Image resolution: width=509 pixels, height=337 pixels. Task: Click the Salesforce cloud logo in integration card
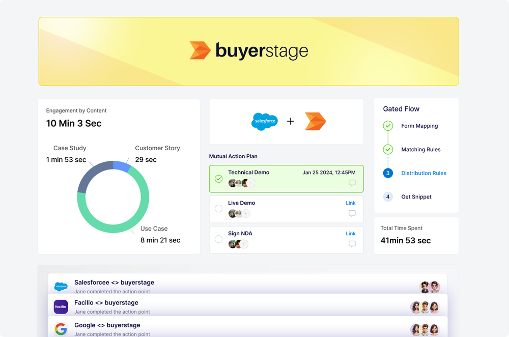pos(265,122)
